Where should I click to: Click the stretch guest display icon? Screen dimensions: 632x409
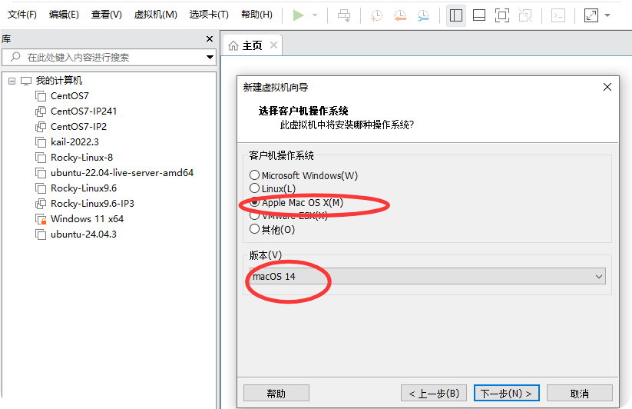tap(591, 15)
